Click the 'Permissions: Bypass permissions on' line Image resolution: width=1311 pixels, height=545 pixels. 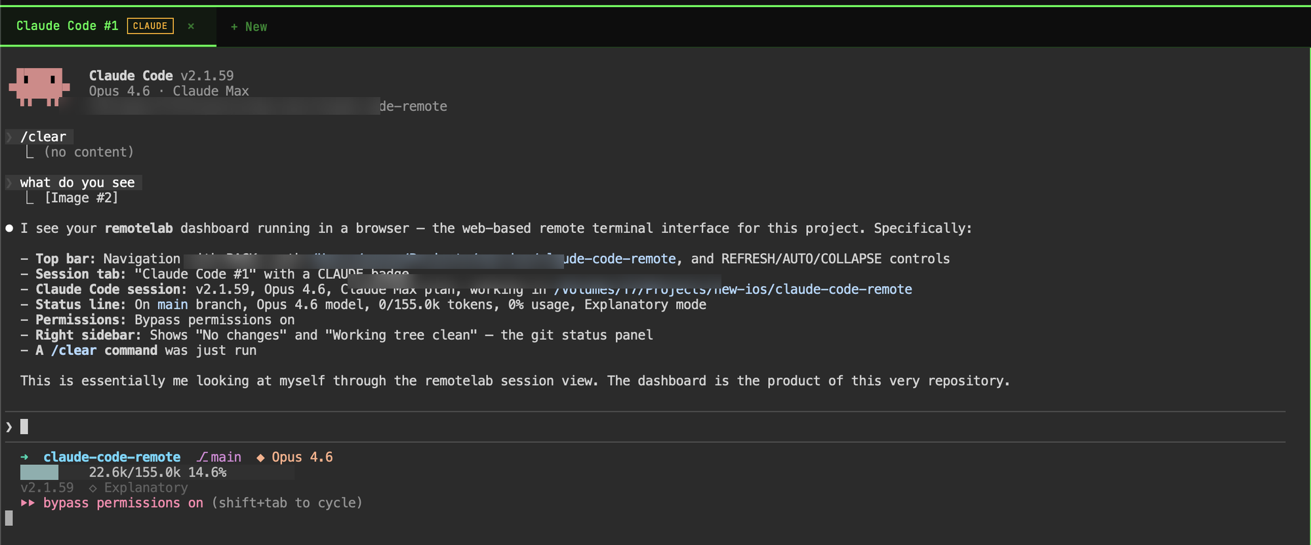[157, 320]
